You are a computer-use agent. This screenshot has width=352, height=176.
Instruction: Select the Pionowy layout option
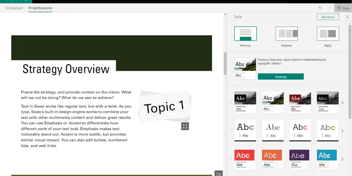245,37
